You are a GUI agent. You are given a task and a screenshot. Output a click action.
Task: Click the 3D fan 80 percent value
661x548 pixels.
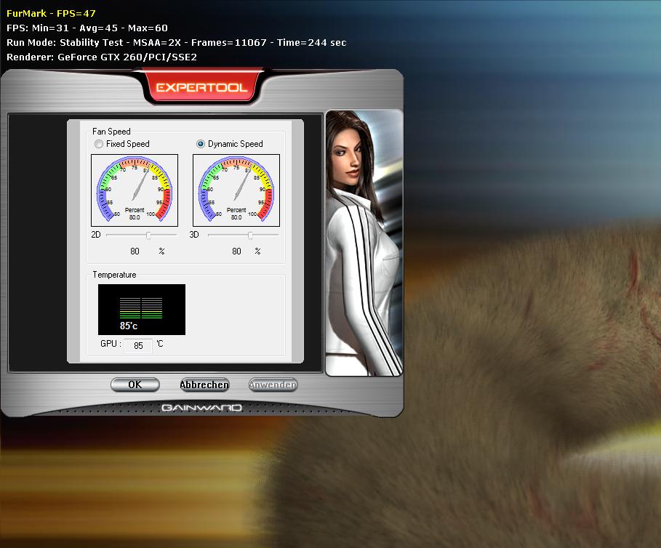coord(236,251)
